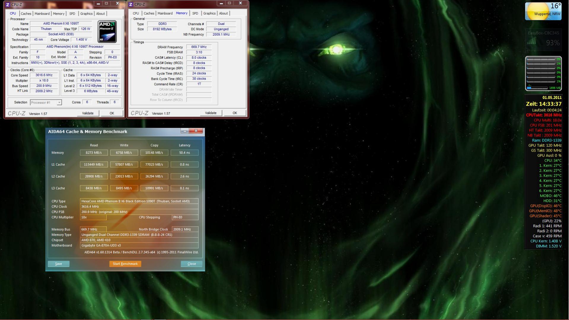This screenshot has width=569, height=320.
Task: Click the CPU-Z icon in the memory window title bar
Action: pyautogui.click(x=131, y=4)
